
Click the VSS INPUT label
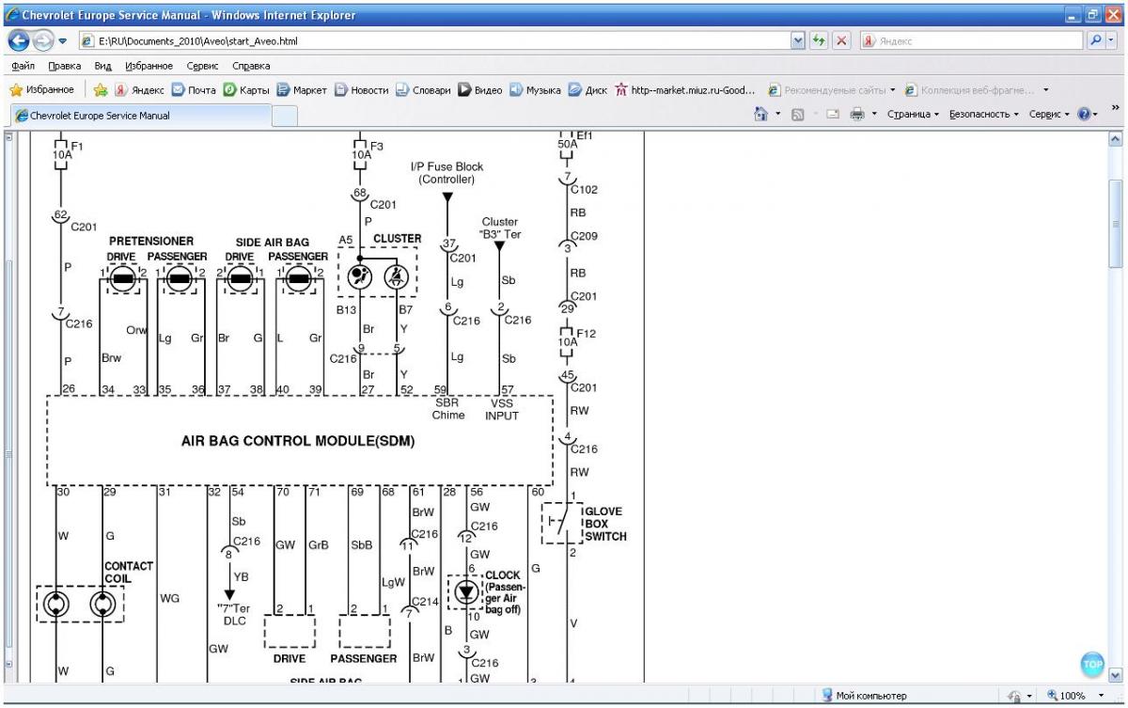501,409
